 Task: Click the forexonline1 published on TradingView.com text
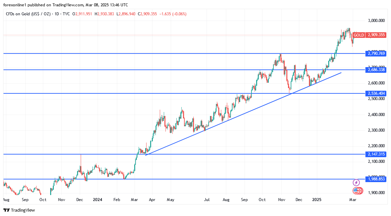pyautogui.click(x=65, y=5)
